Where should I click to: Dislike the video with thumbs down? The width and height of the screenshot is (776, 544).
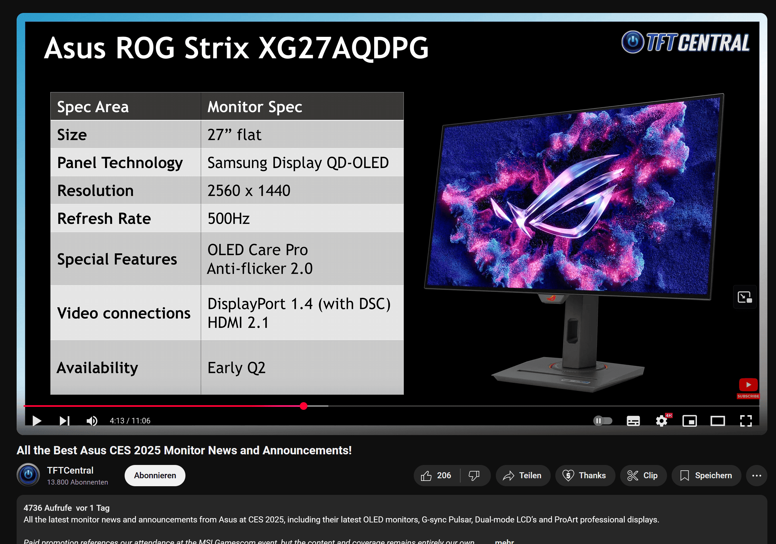coord(474,476)
